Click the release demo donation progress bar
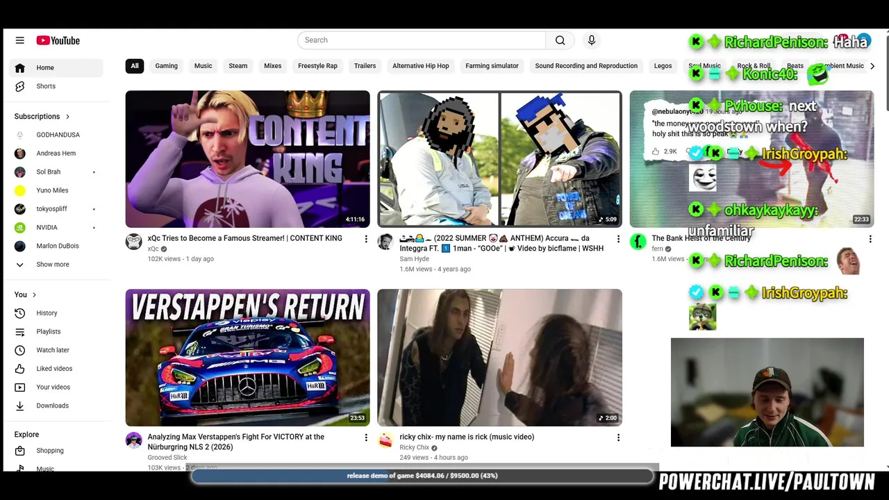 (x=422, y=476)
